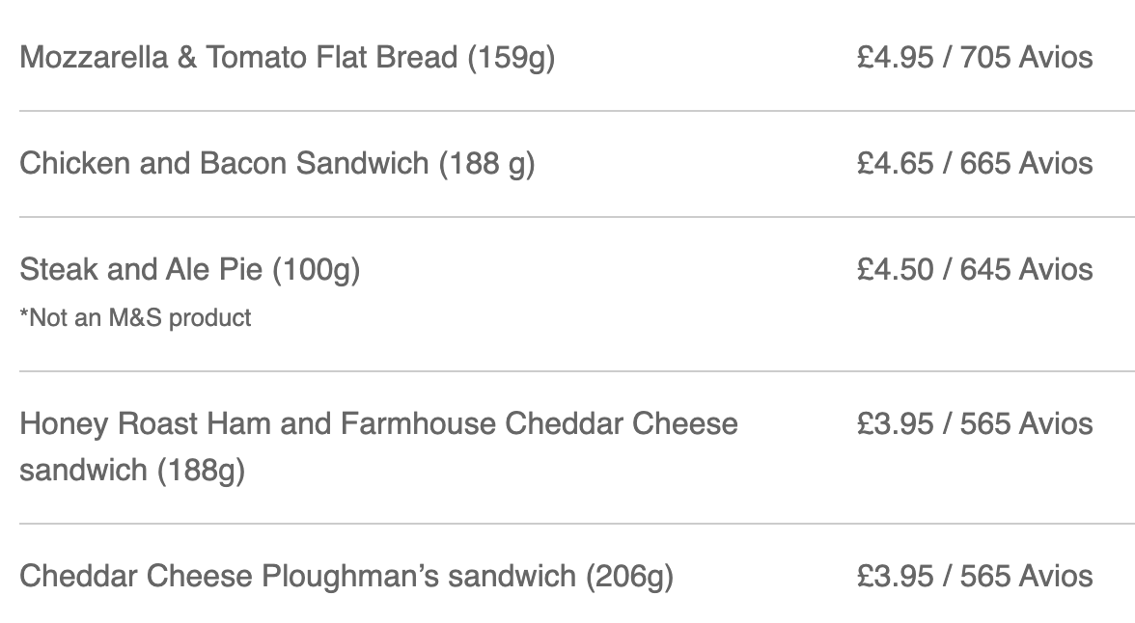Click the (188 g) weight of Chicken sandwich
1135x623 pixels.
pos(487,164)
